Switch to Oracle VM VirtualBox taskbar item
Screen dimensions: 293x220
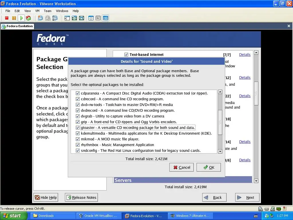pos(98,216)
